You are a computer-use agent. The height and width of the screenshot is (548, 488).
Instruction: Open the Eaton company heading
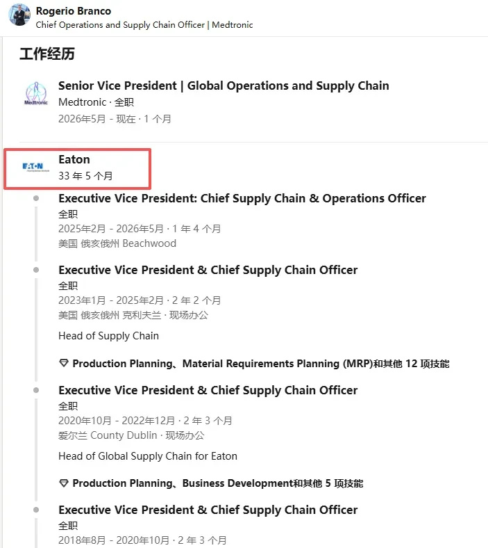coord(74,159)
